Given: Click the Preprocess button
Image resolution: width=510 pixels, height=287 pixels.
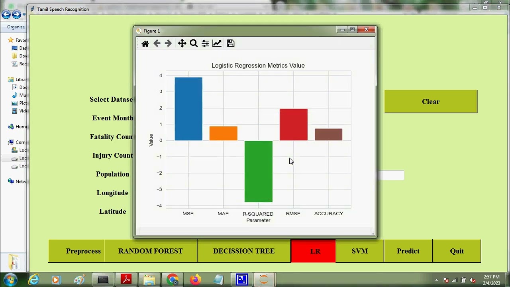Looking at the screenshot, I should click(76, 251).
